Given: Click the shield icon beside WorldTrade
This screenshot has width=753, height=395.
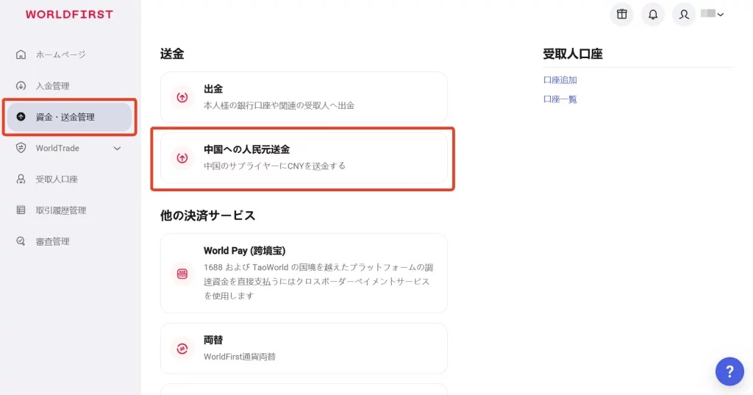Looking at the screenshot, I should [21, 148].
